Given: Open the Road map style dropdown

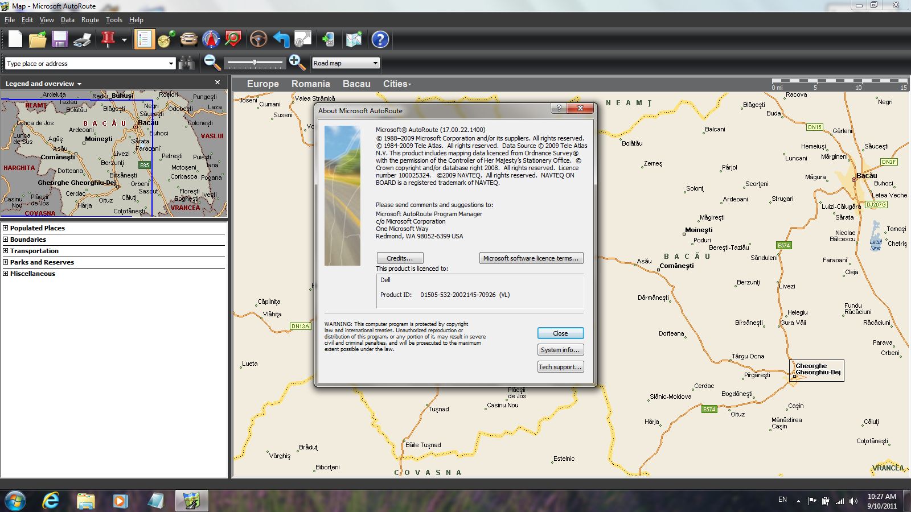Looking at the screenshot, I should coord(346,63).
